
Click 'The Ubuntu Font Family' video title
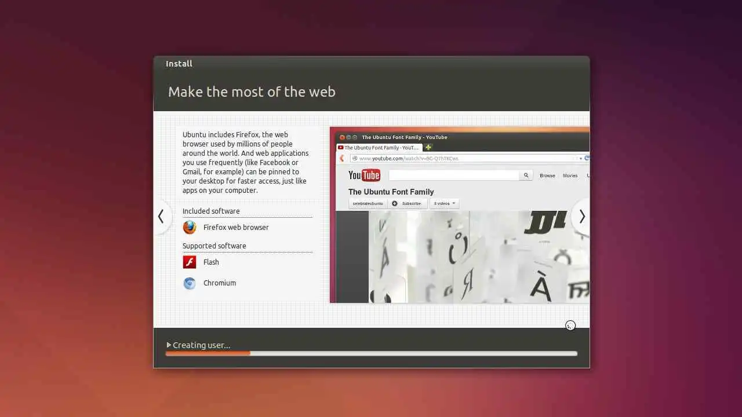click(x=391, y=192)
